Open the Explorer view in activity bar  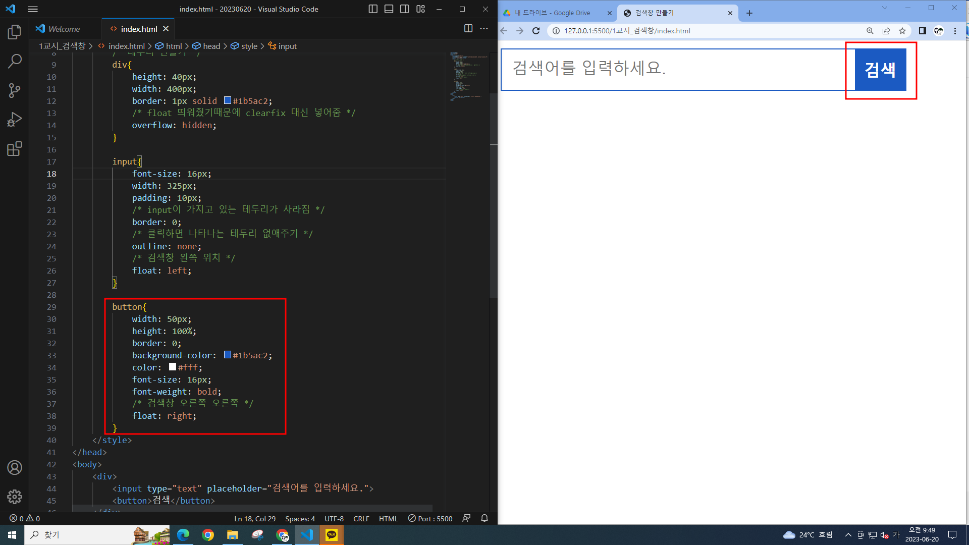tap(15, 32)
